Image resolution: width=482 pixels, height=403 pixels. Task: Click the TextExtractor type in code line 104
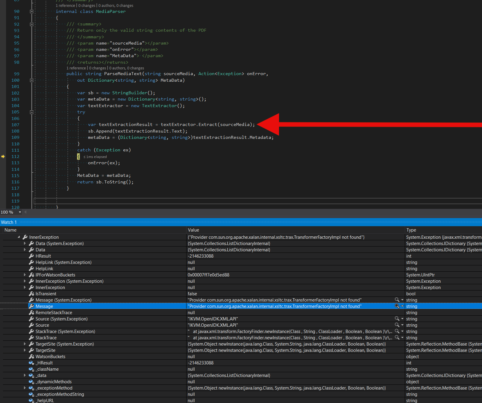159,106
